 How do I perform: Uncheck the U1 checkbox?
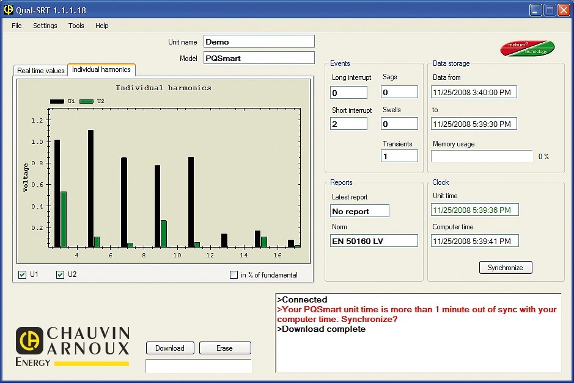[x=23, y=274]
